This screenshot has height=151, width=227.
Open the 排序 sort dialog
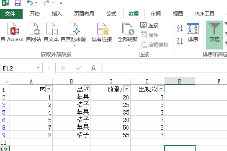(x=193, y=32)
